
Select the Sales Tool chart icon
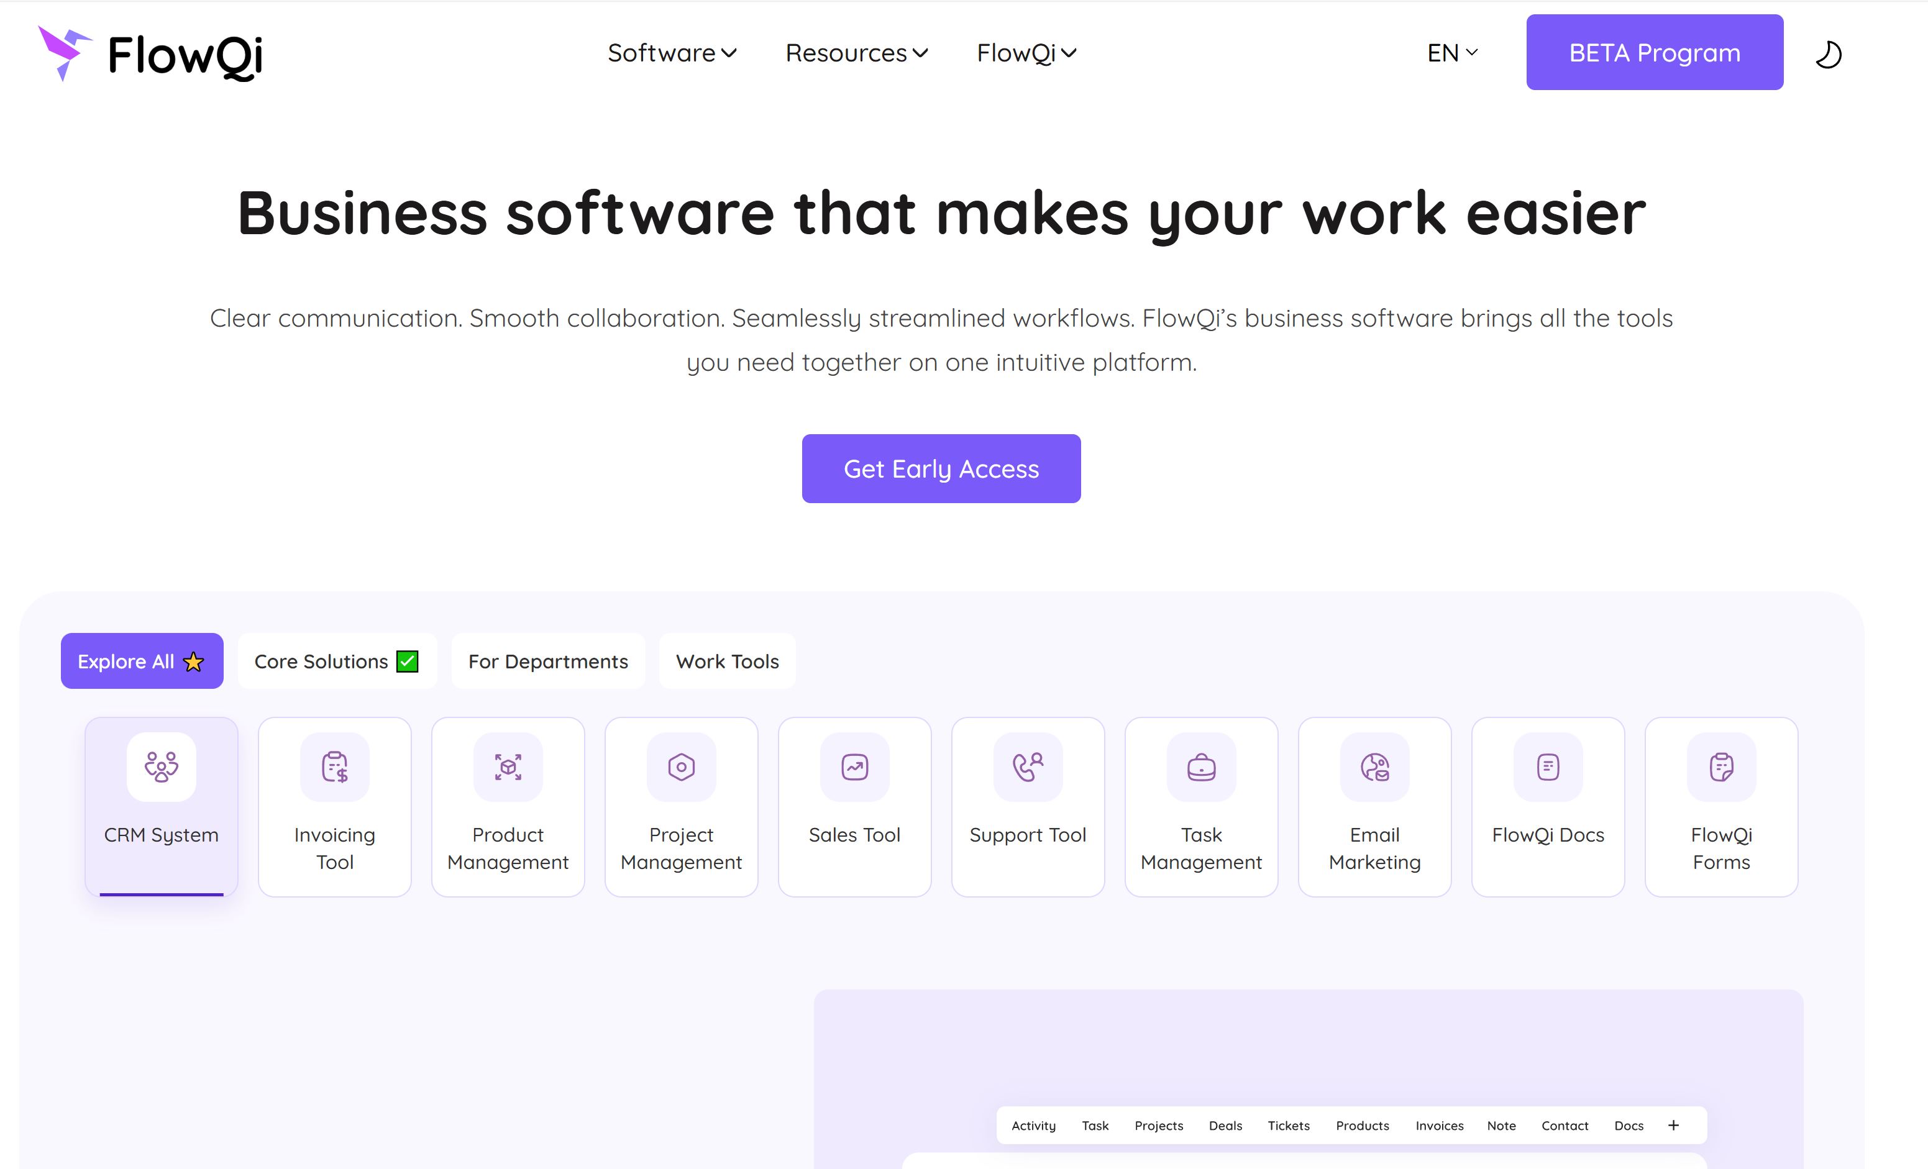854,767
